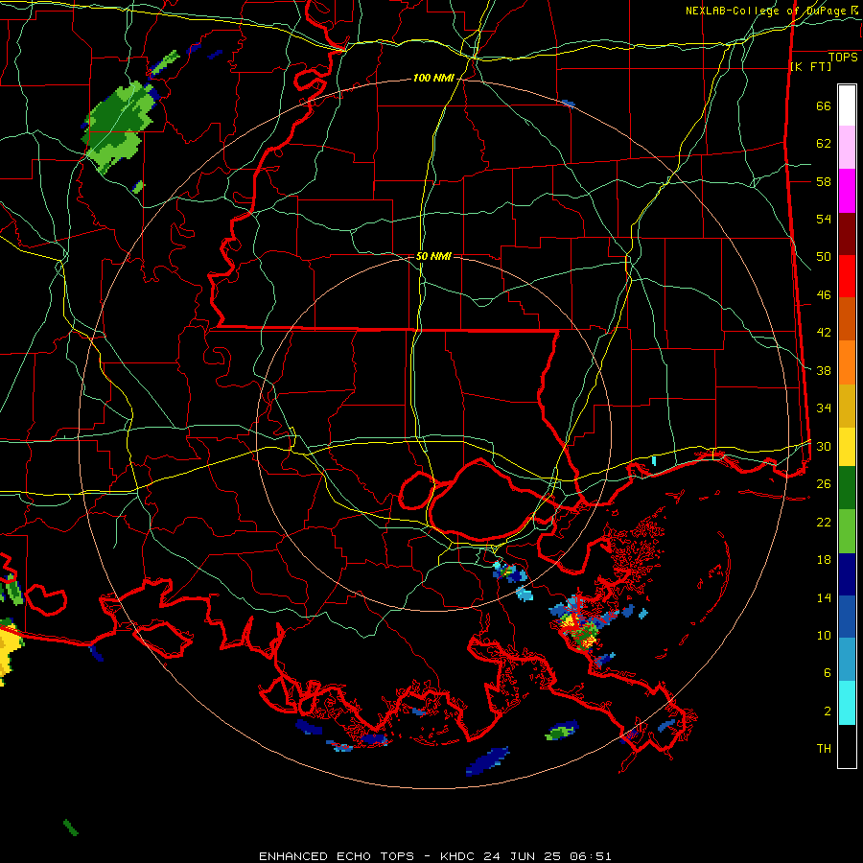This screenshot has height=863, width=863.
Task: Click the '14' legend value
Action: (x=824, y=597)
